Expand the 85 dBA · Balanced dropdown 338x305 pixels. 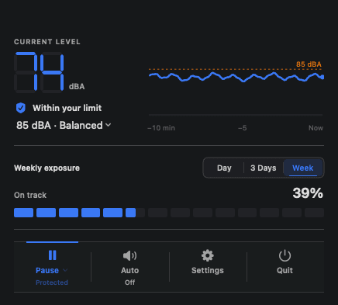(x=64, y=126)
